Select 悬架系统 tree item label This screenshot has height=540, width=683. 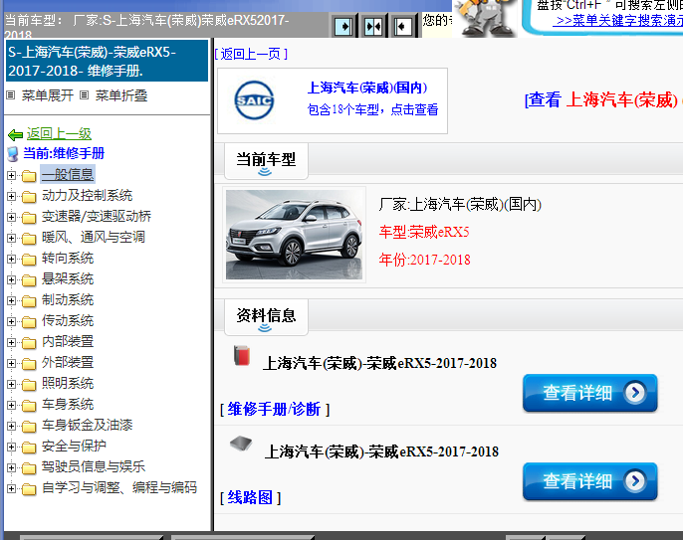(68, 278)
